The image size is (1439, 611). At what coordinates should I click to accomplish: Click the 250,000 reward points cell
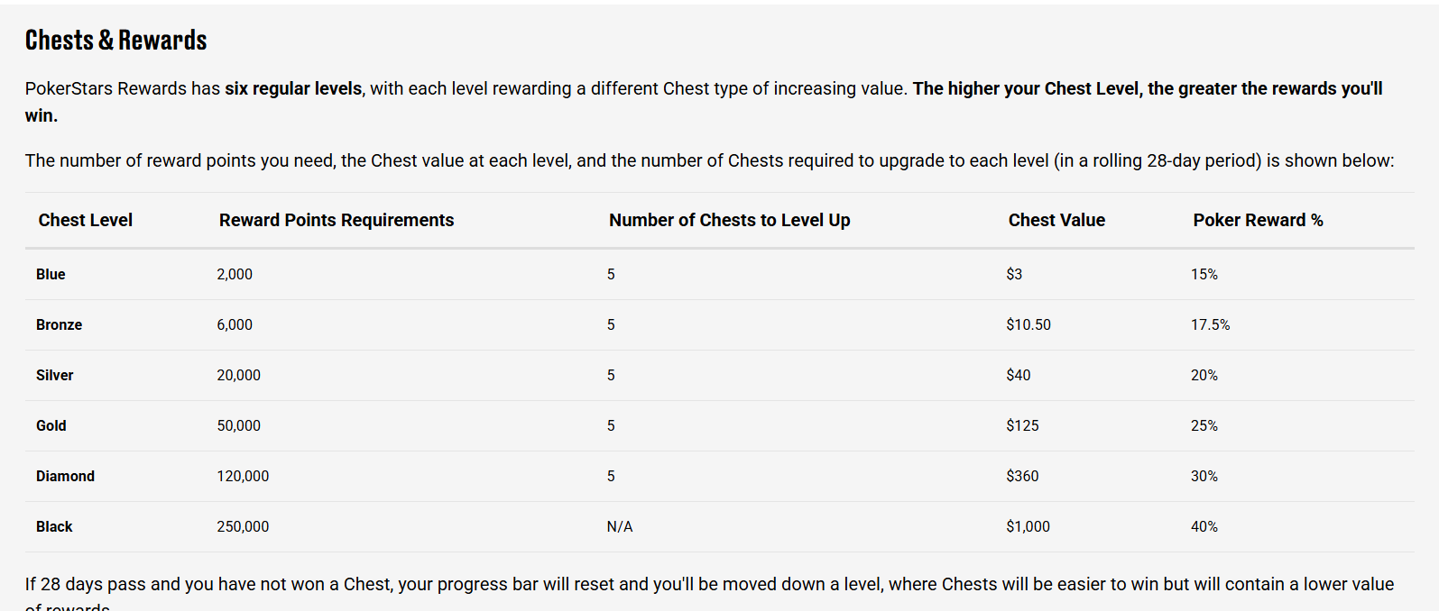pyautogui.click(x=243, y=526)
